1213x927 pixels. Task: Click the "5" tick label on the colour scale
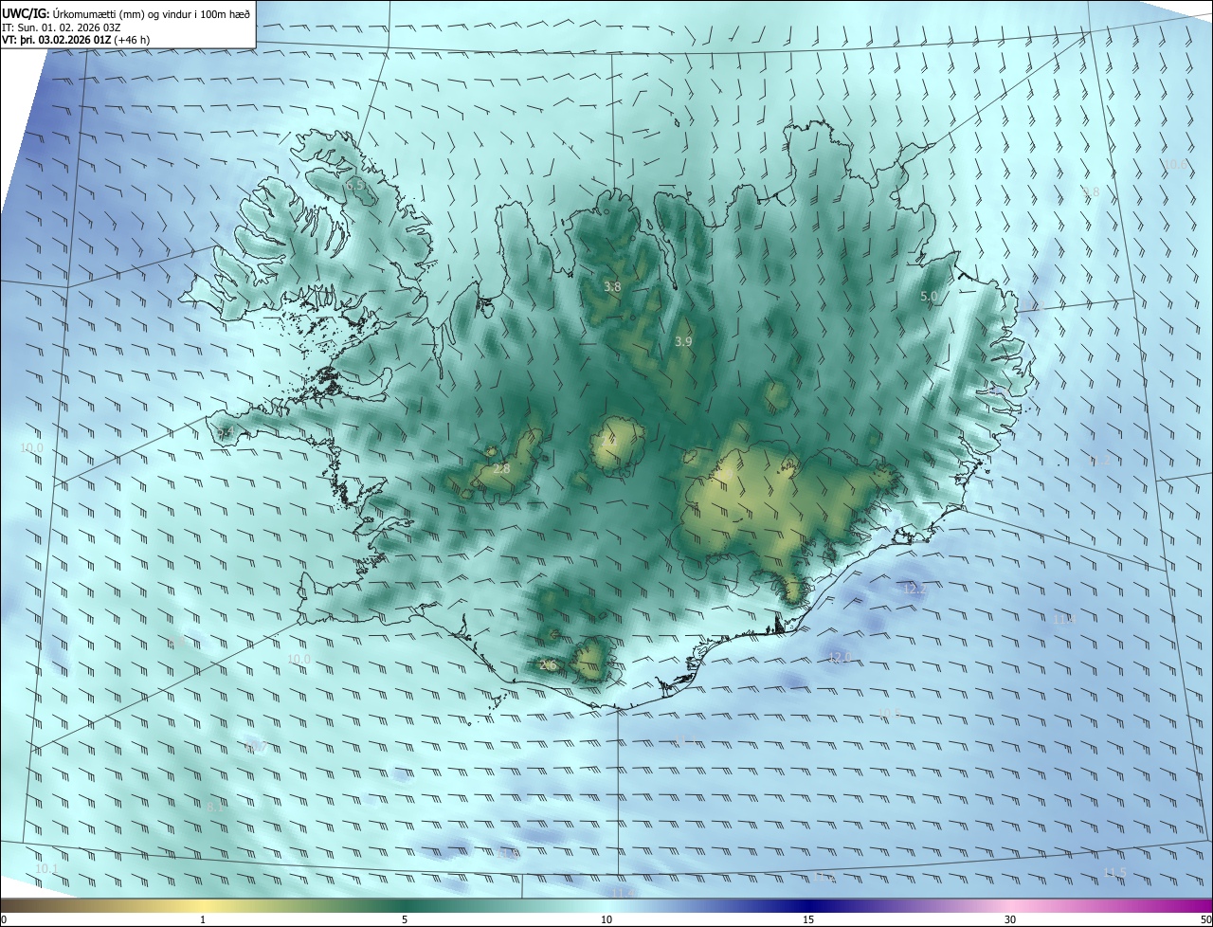click(405, 919)
